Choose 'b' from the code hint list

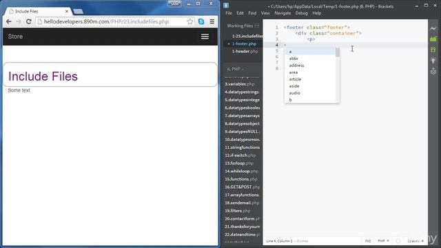(x=310, y=100)
